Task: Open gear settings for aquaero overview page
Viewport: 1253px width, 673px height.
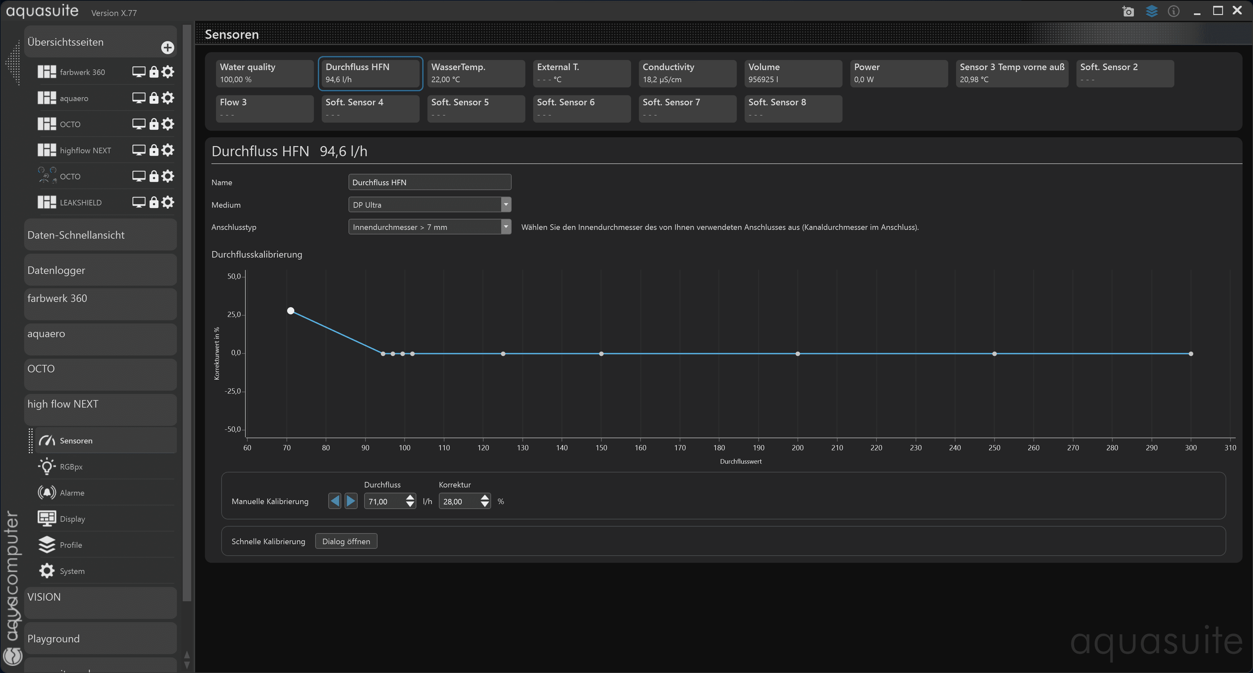Action: (x=168, y=98)
